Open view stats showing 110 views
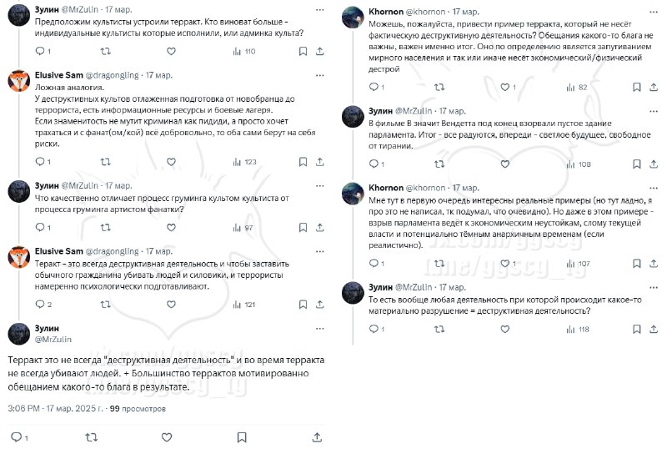Viewport: 667px width, 449px height. (240, 52)
